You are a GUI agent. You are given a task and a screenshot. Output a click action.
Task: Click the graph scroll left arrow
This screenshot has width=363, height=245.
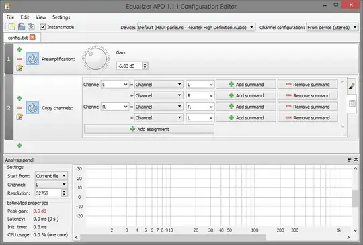coord(77,238)
